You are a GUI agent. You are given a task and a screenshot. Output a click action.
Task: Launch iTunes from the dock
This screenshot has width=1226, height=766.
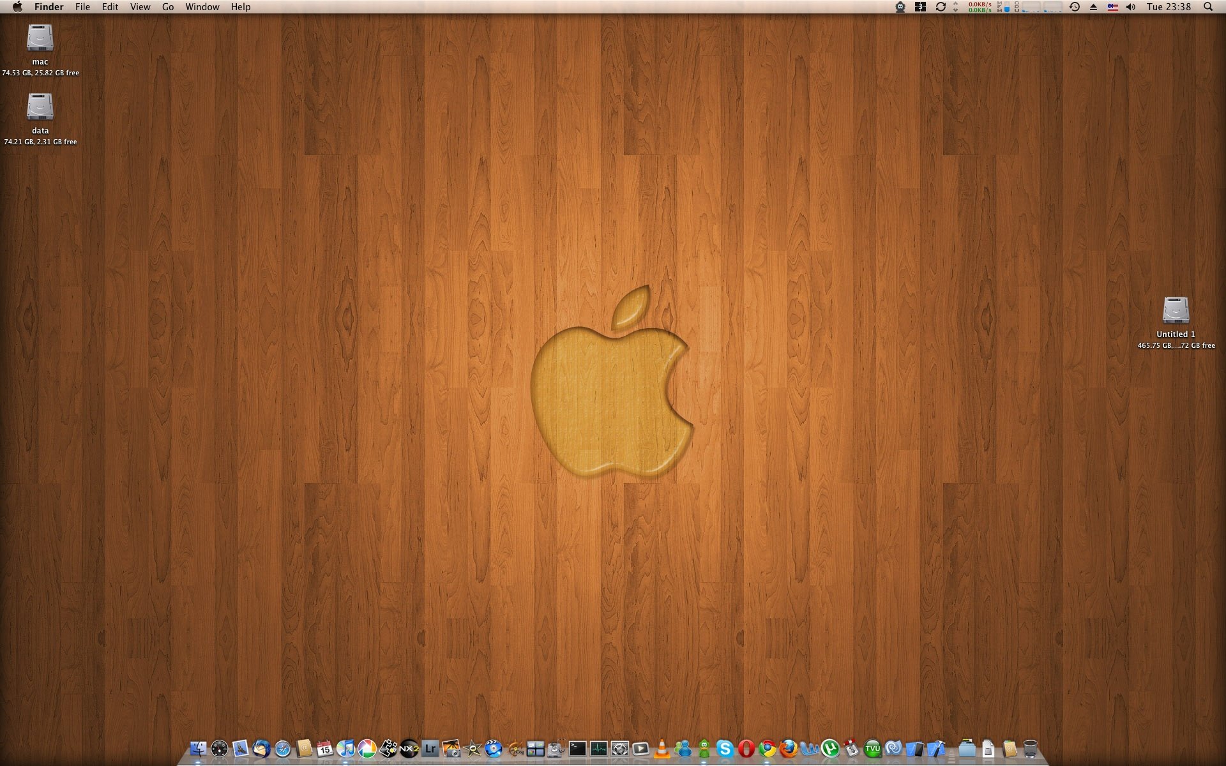click(x=345, y=748)
